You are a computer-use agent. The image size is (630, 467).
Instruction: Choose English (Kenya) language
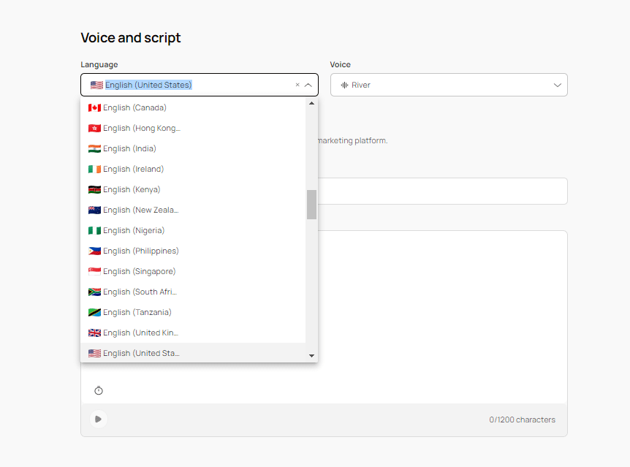tap(132, 189)
